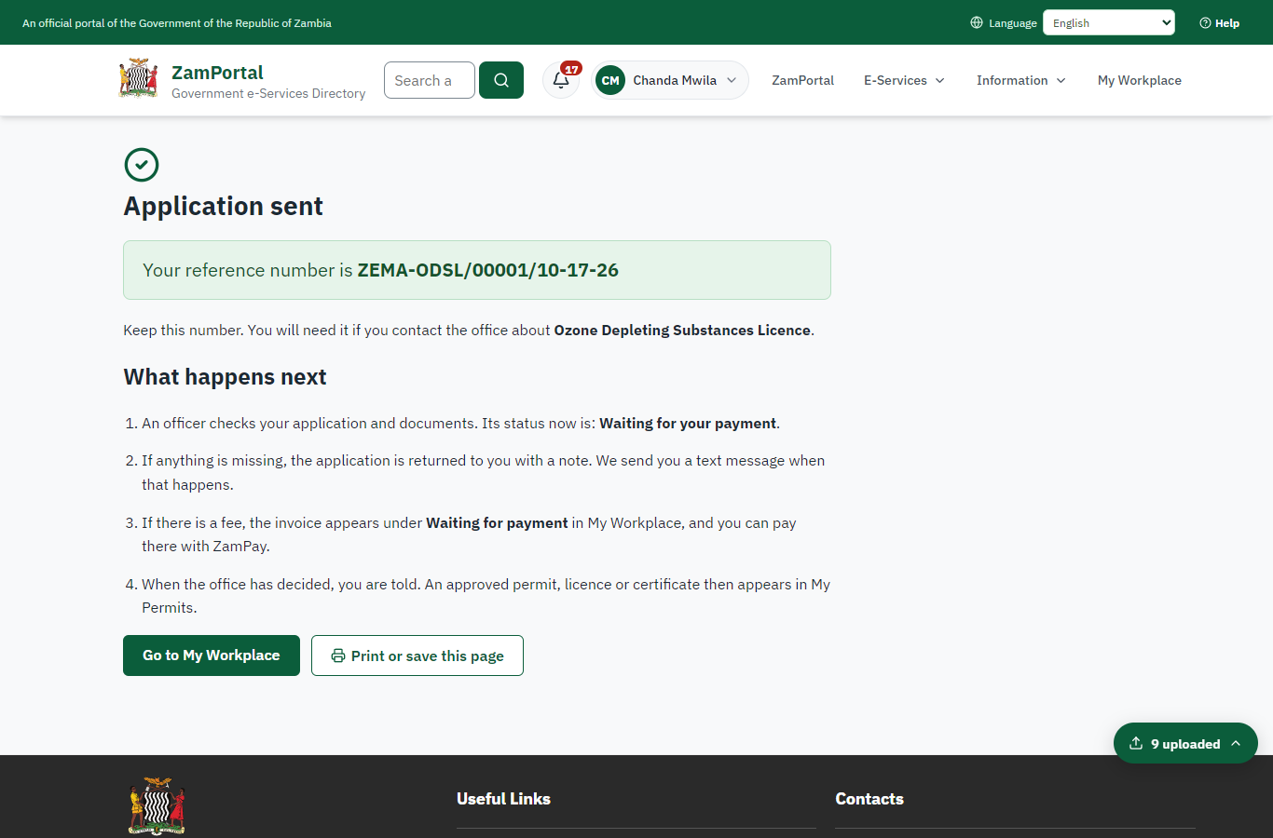Click the Application sent heading
Screen dimensions: 1273x838
(x=224, y=206)
